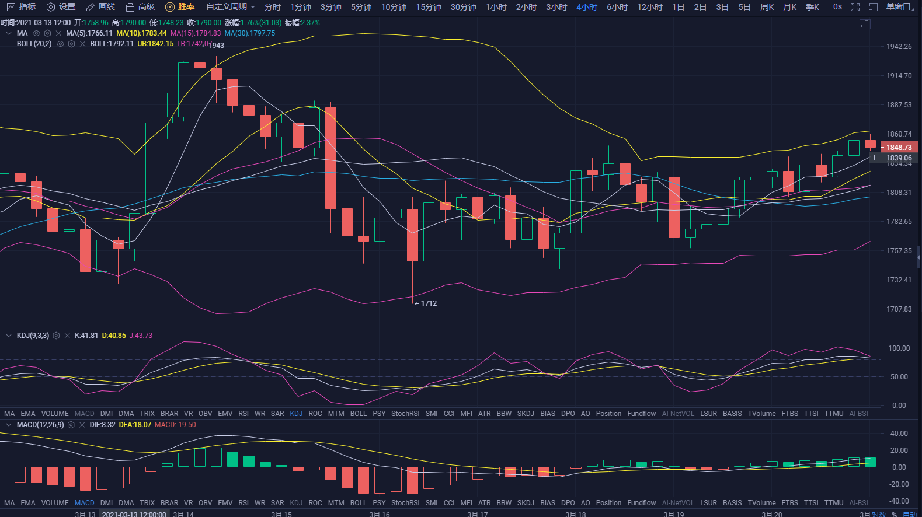The image size is (922, 517).
Task: Click the MA(10):1783.44 legend value
Action: click(141, 33)
